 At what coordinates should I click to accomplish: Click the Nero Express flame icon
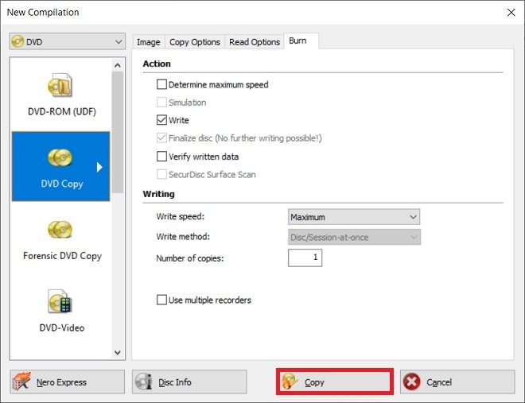[21, 382]
